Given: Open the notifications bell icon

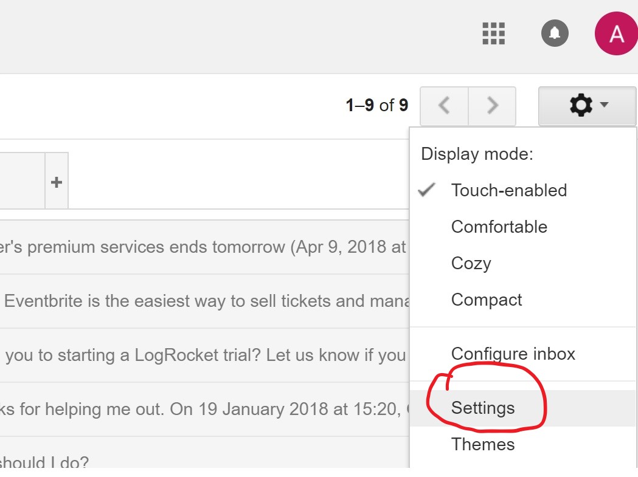Looking at the screenshot, I should tap(555, 33).
